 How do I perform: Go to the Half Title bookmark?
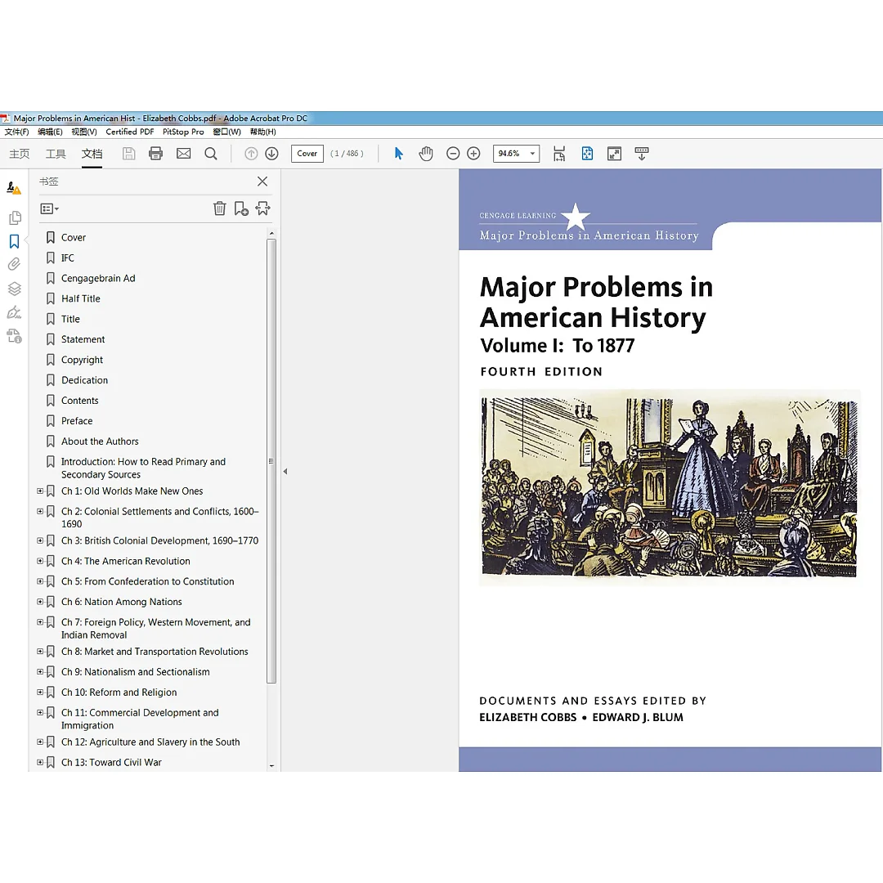tap(80, 298)
